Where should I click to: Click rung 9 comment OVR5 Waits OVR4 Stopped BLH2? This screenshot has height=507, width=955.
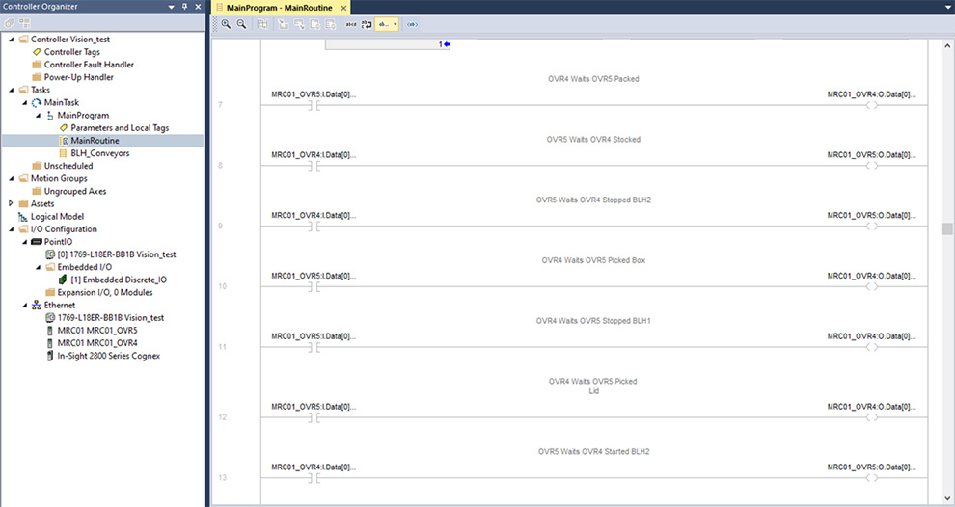click(x=593, y=200)
